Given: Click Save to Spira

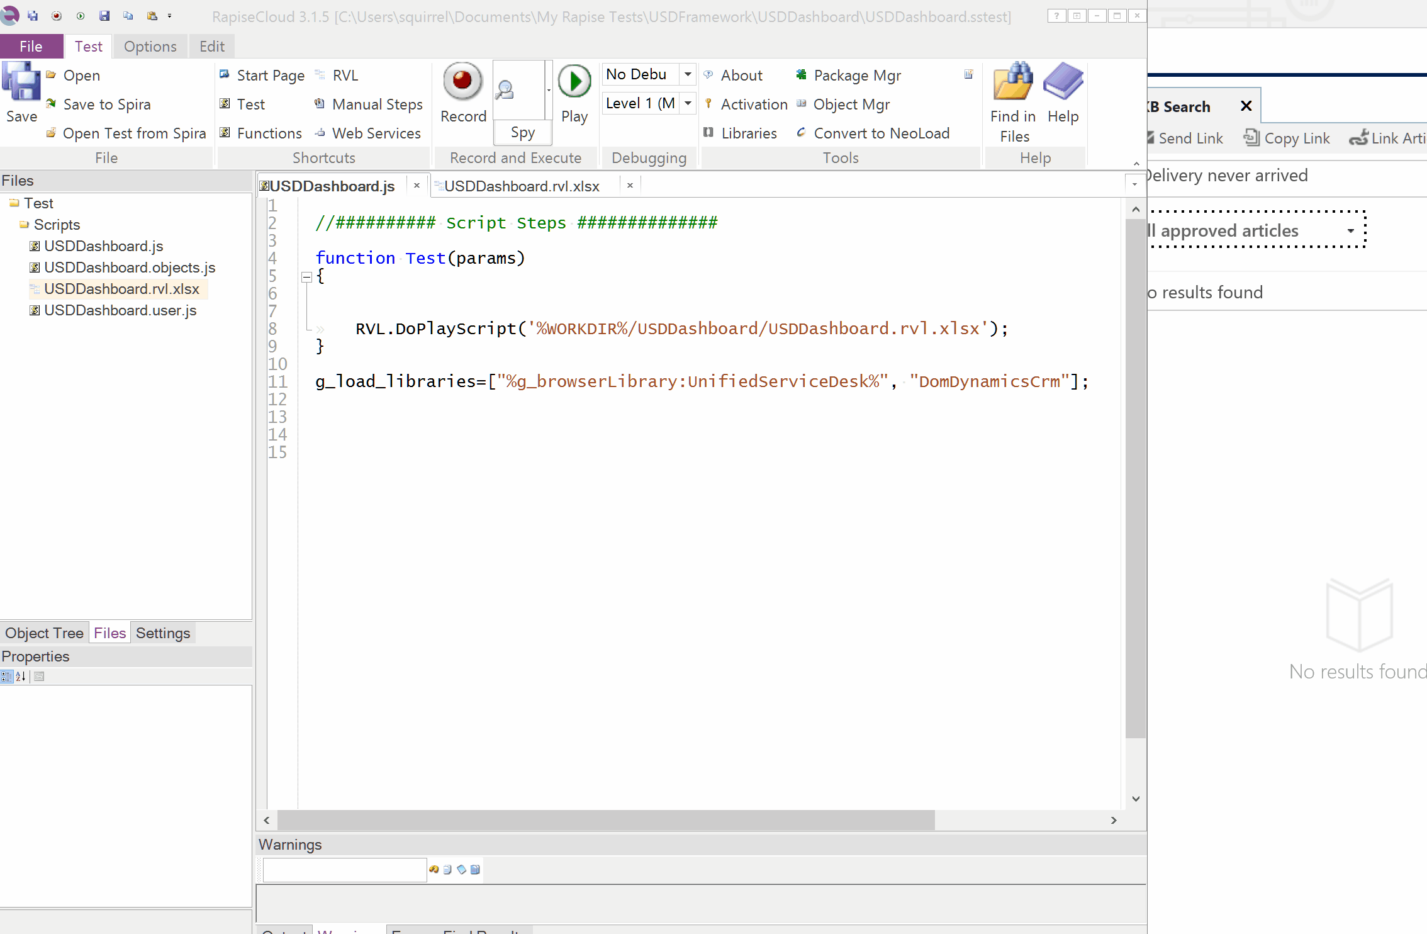Looking at the screenshot, I should [107, 104].
